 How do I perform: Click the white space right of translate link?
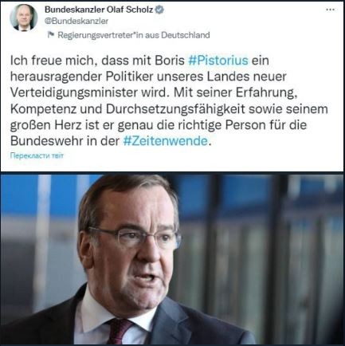tap(202, 156)
